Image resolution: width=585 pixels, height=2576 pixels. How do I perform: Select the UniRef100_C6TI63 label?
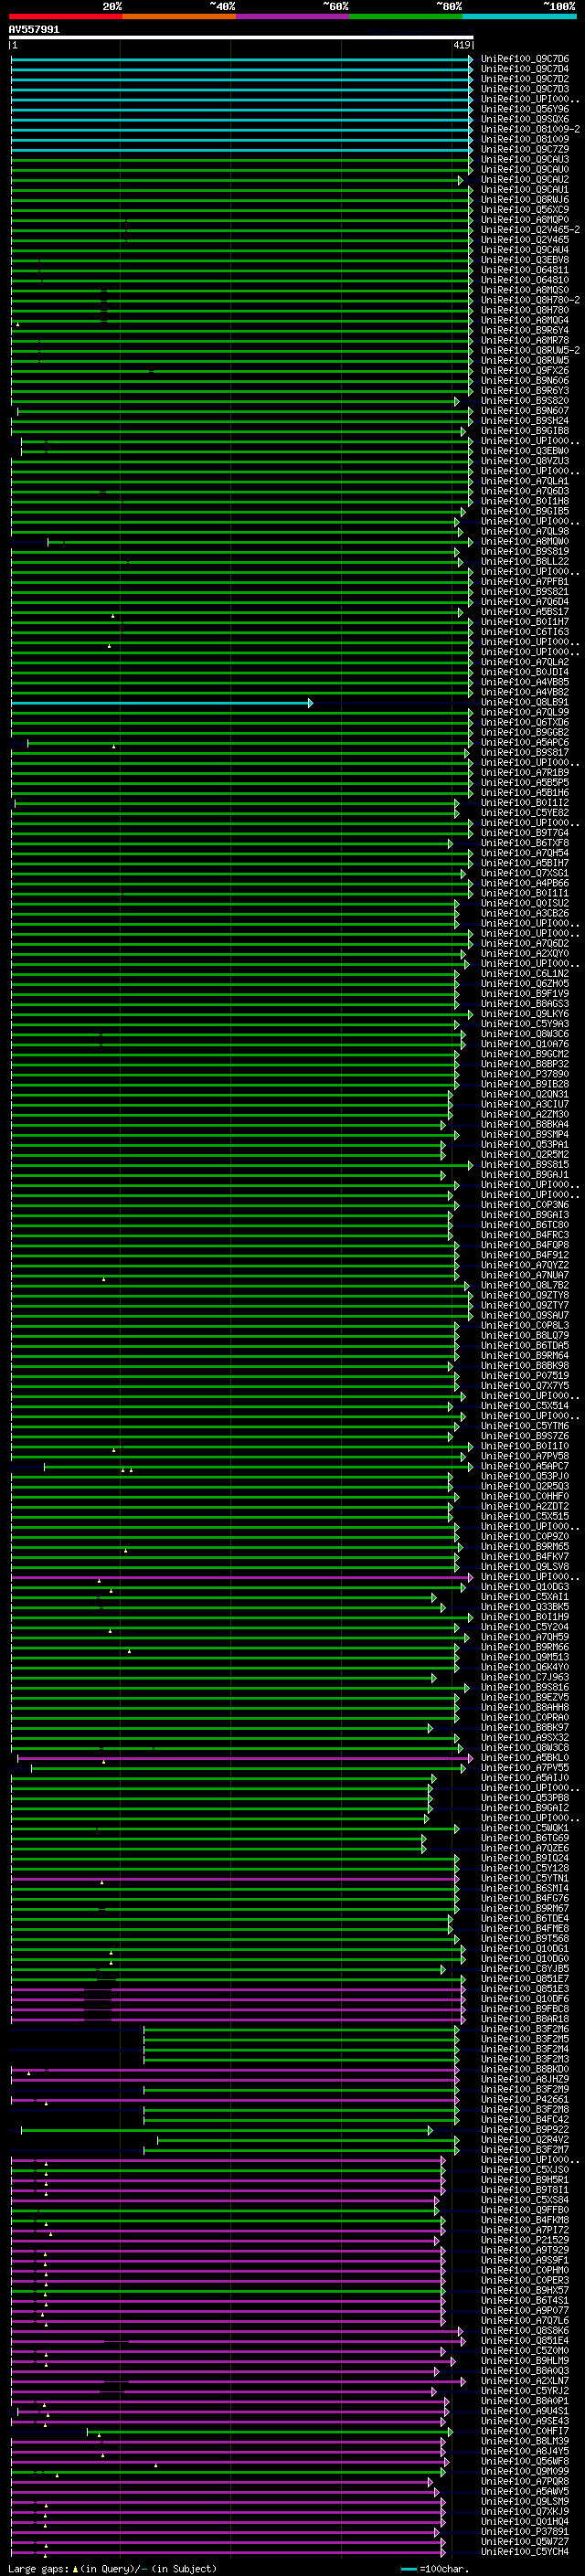pyautogui.click(x=525, y=632)
